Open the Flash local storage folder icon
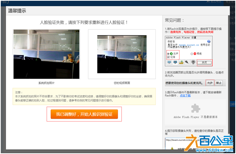 181,62
